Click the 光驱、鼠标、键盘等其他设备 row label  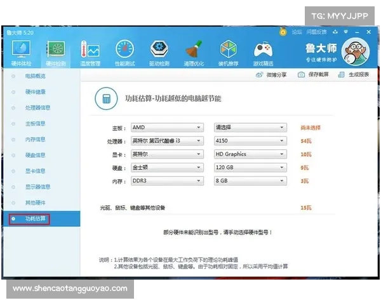pos(133,208)
